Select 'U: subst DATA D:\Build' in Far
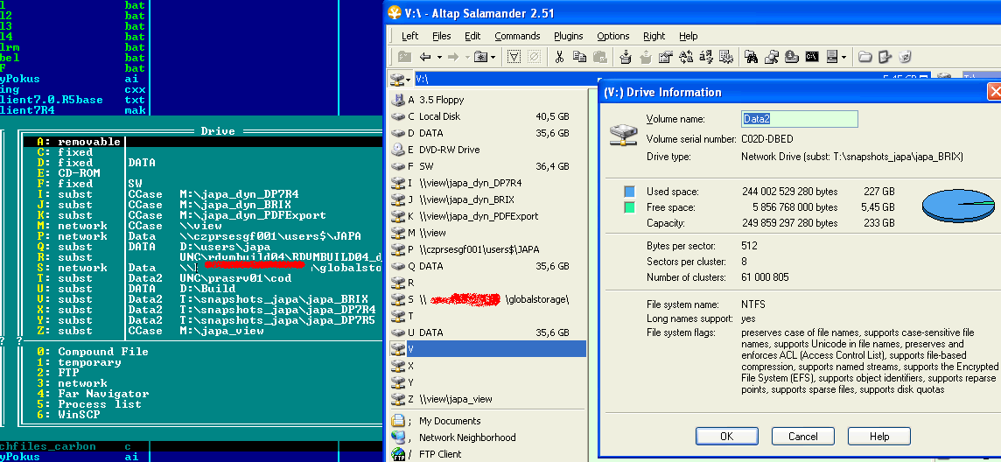Screen dimensions: 1001x462 [203, 289]
